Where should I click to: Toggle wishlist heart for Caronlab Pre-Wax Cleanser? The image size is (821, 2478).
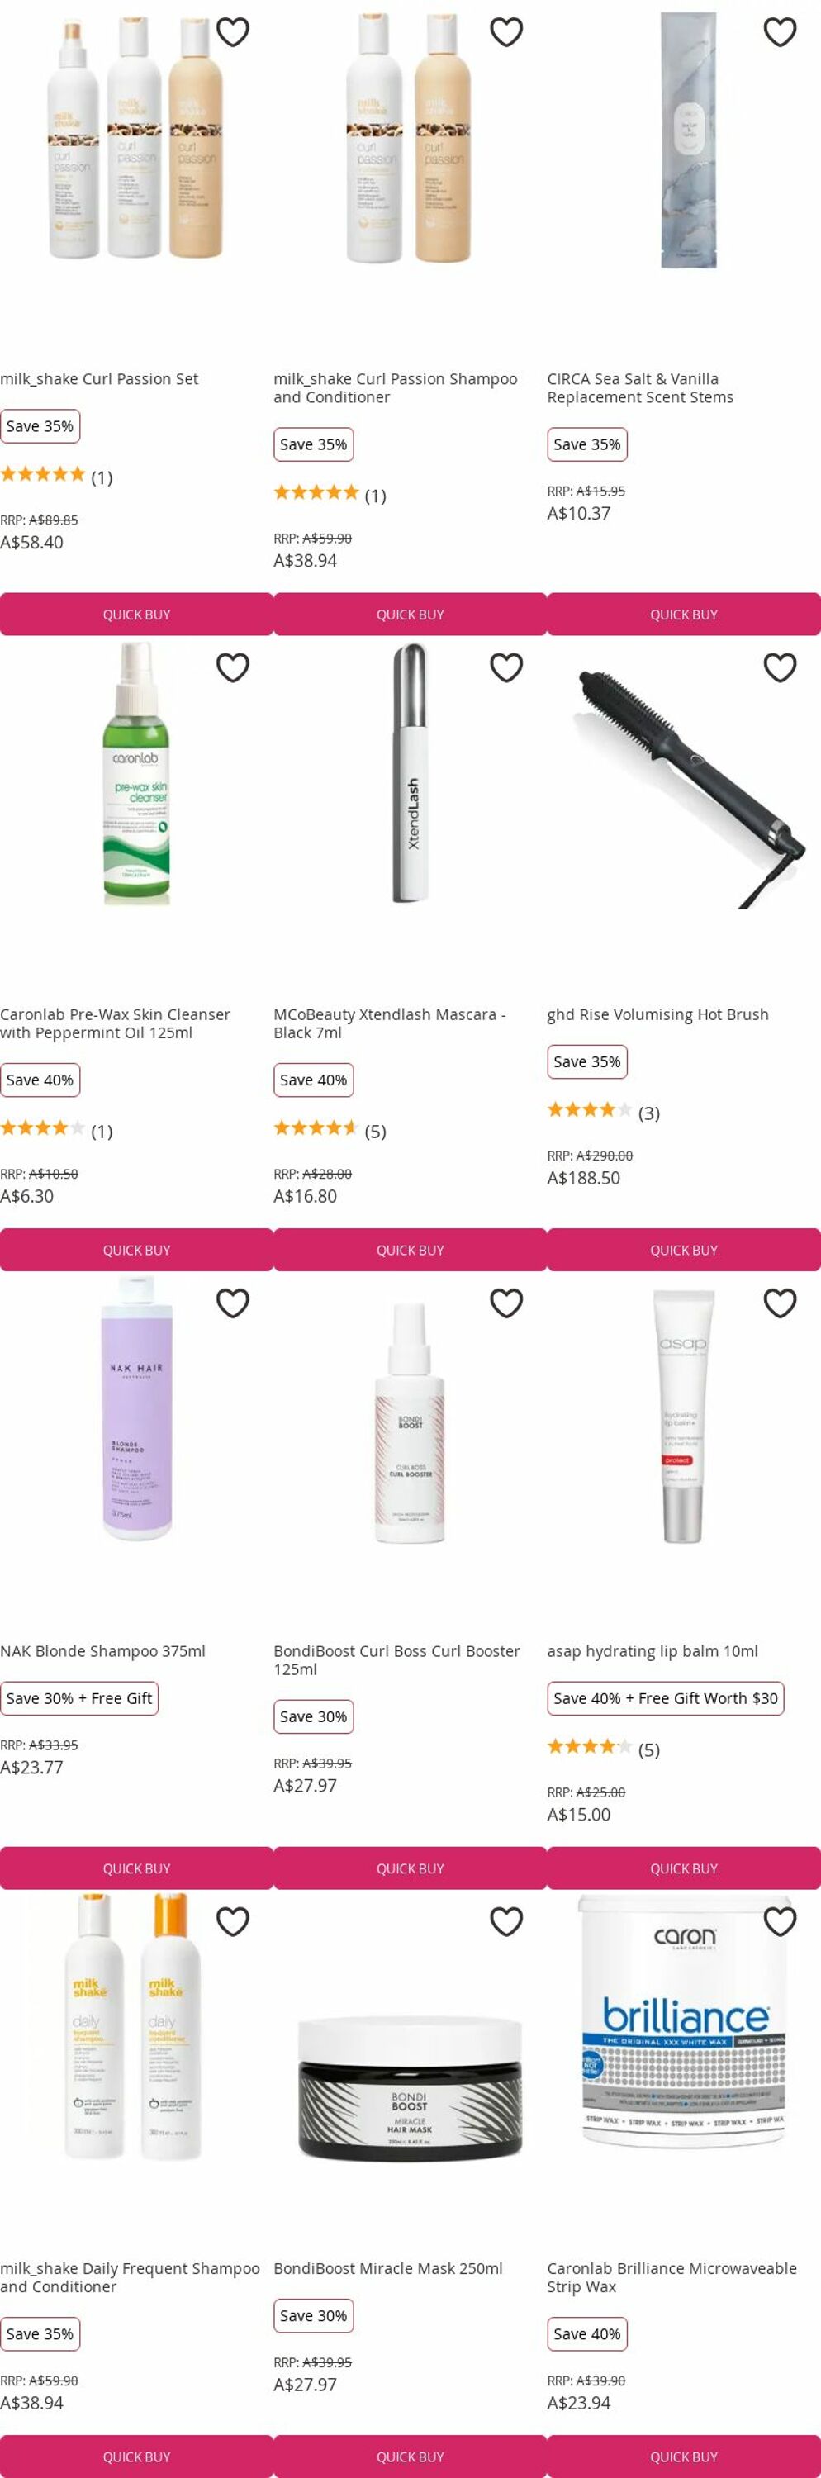(x=233, y=667)
